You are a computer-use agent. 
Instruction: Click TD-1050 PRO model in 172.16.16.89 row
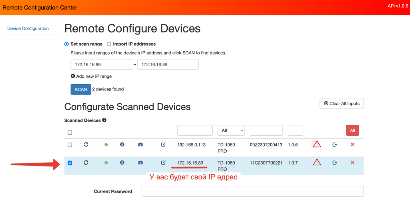(226, 166)
